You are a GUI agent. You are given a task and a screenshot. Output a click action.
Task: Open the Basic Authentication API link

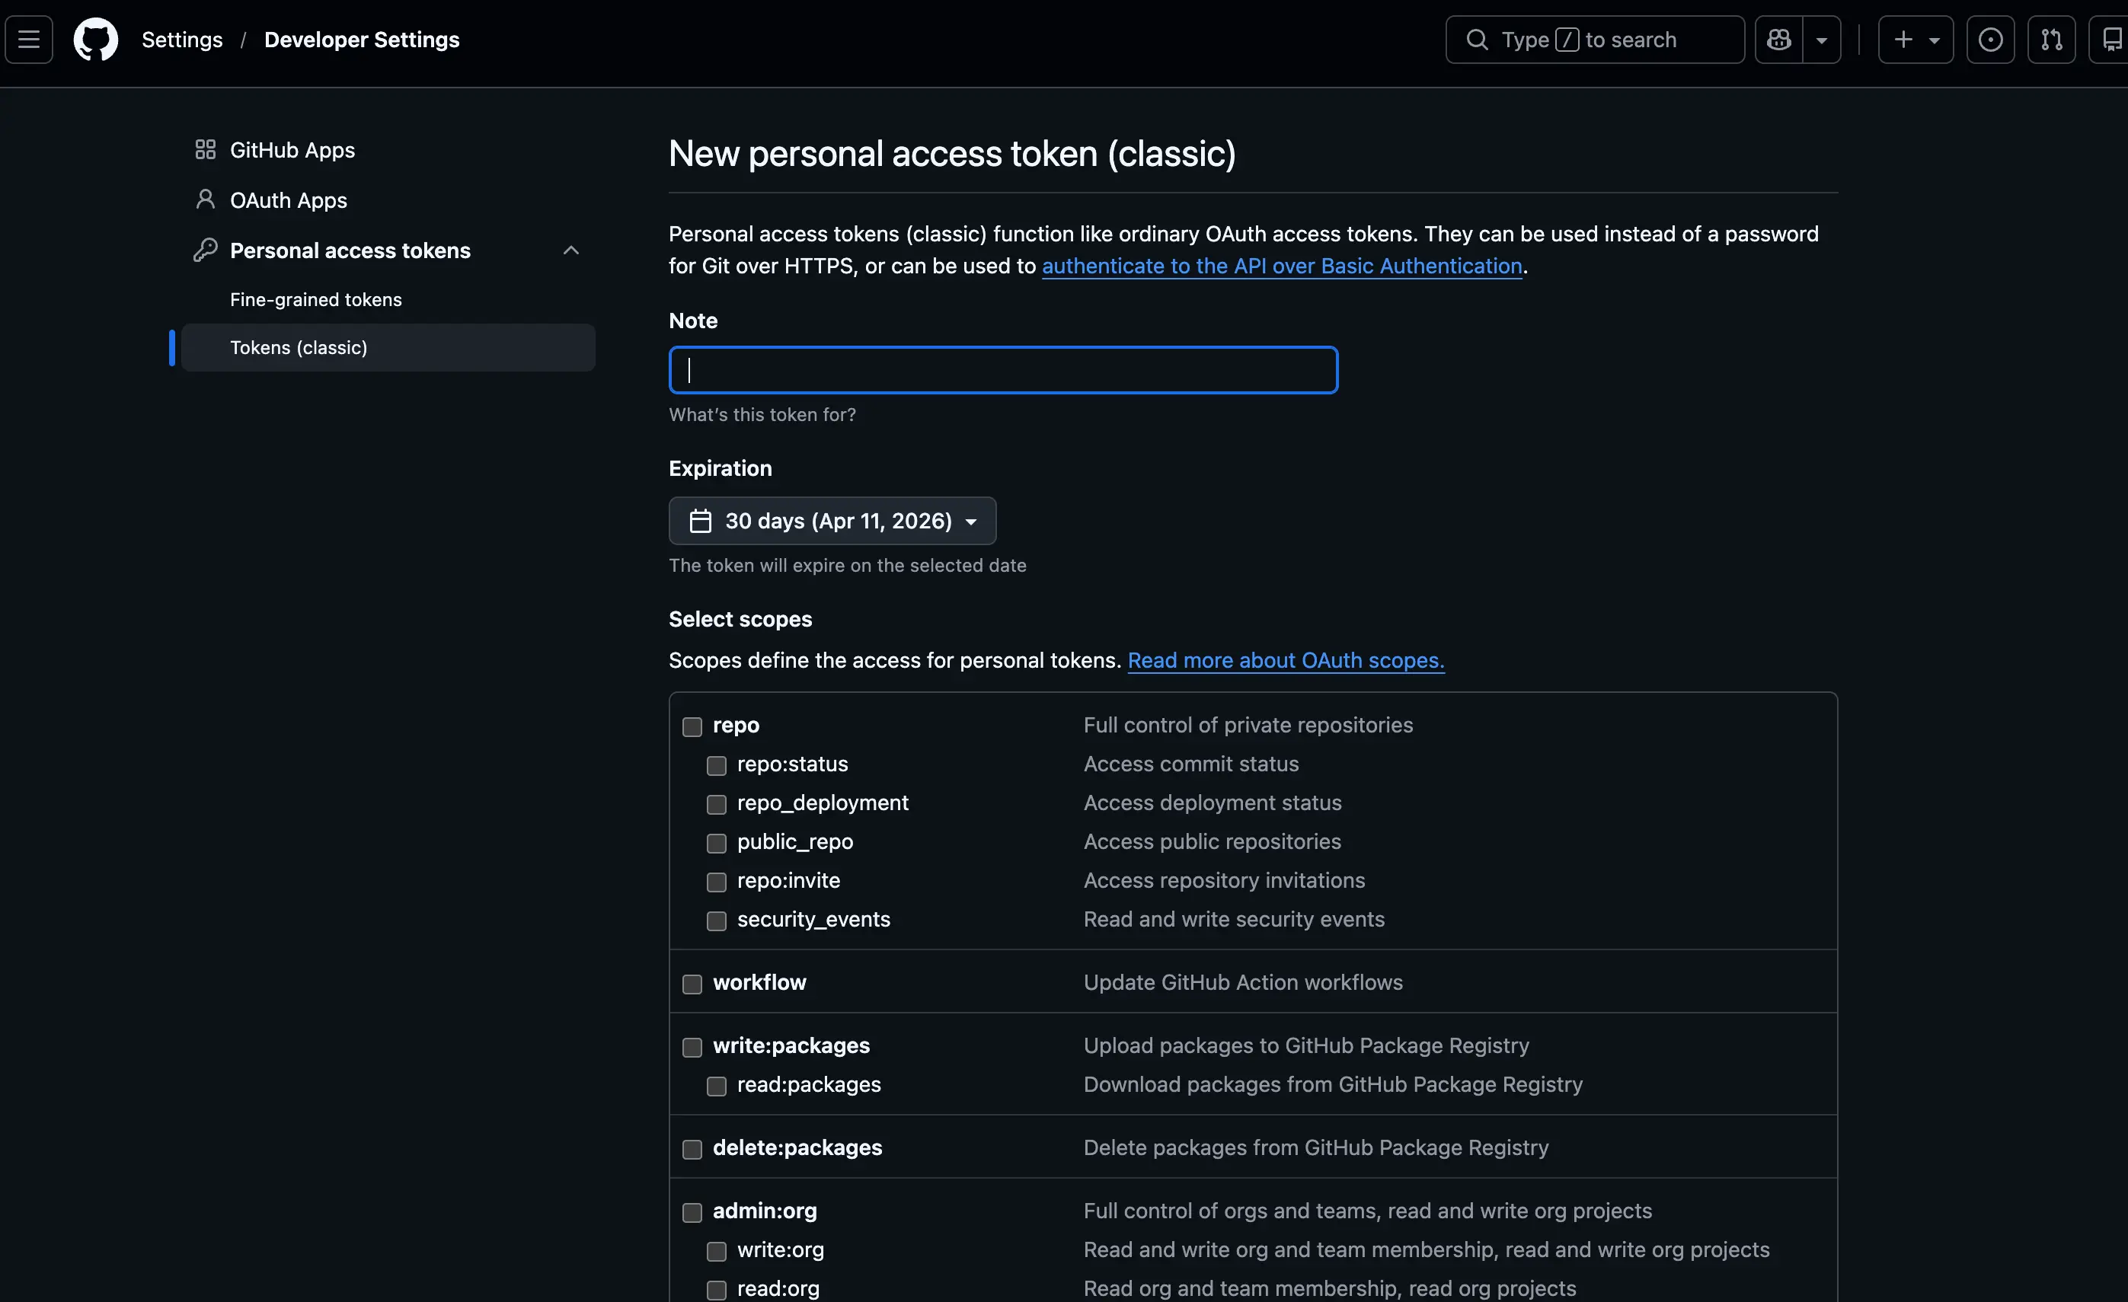[1282, 266]
